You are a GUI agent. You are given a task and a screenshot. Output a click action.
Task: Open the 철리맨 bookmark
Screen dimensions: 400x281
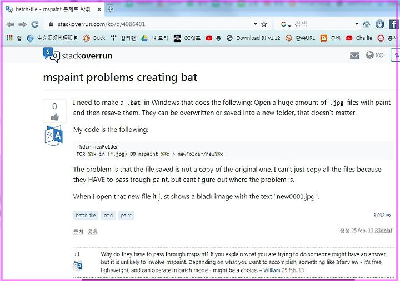pos(123,38)
